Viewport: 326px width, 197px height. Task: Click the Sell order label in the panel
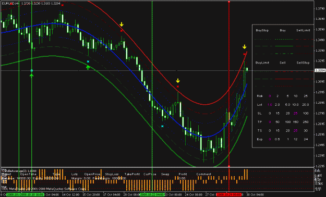click(283, 63)
